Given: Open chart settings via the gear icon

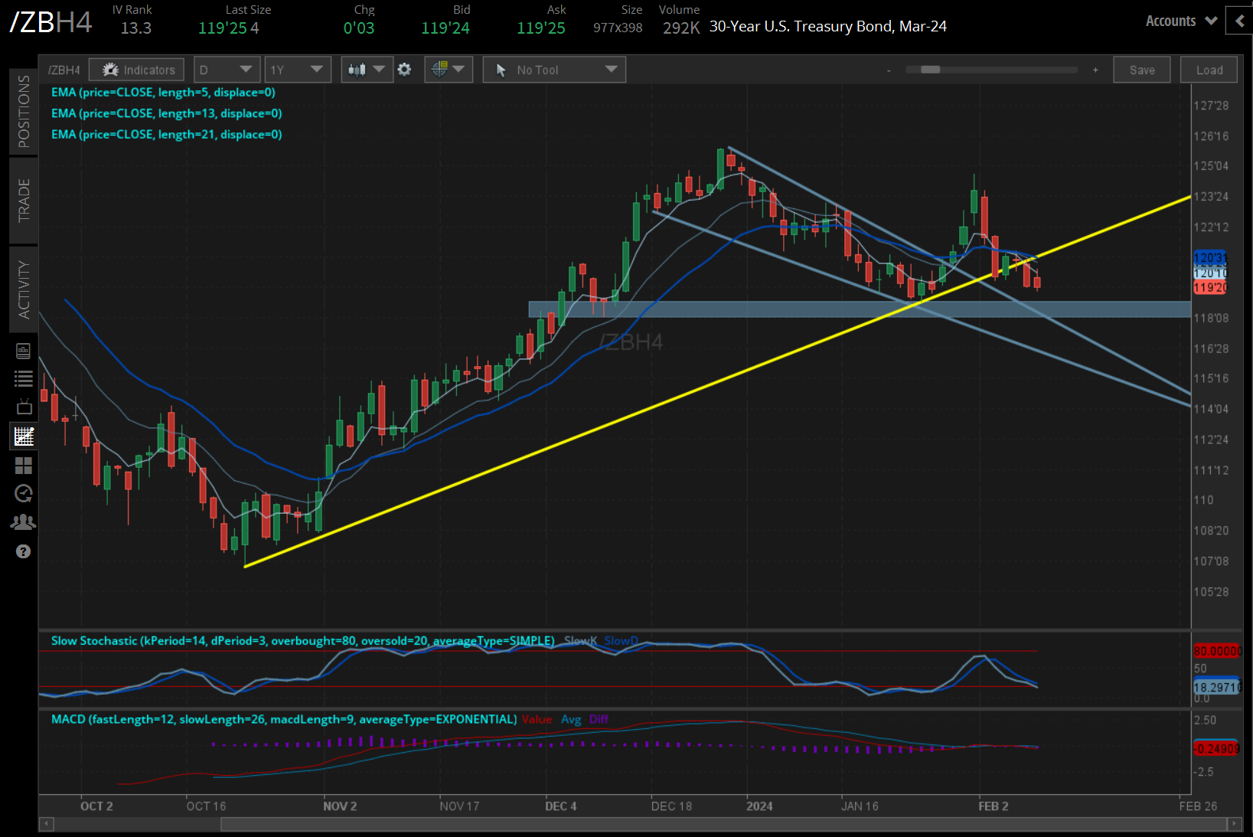Looking at the screenshot, I should 404,69.
